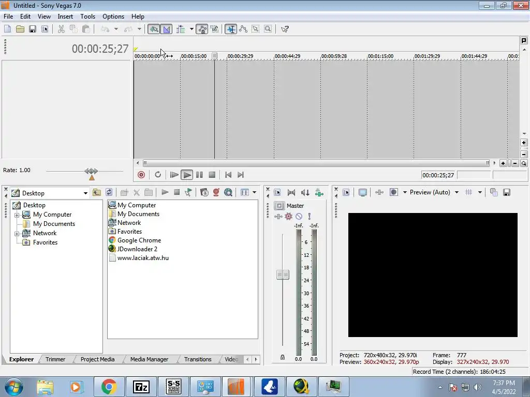
Task: Save the project with the floppy icon
Action: tap(33, 29)
